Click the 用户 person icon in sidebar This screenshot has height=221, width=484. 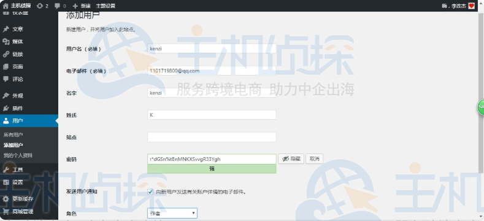6,121
